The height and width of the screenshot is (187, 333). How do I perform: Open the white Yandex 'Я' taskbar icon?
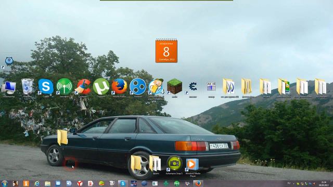(x=91, y=183)
